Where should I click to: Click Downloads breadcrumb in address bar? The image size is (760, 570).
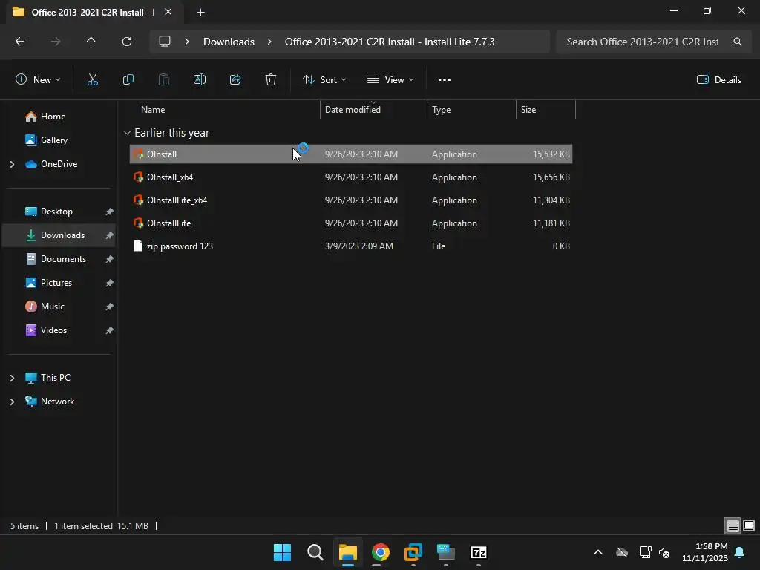click(x=229, y=42)
